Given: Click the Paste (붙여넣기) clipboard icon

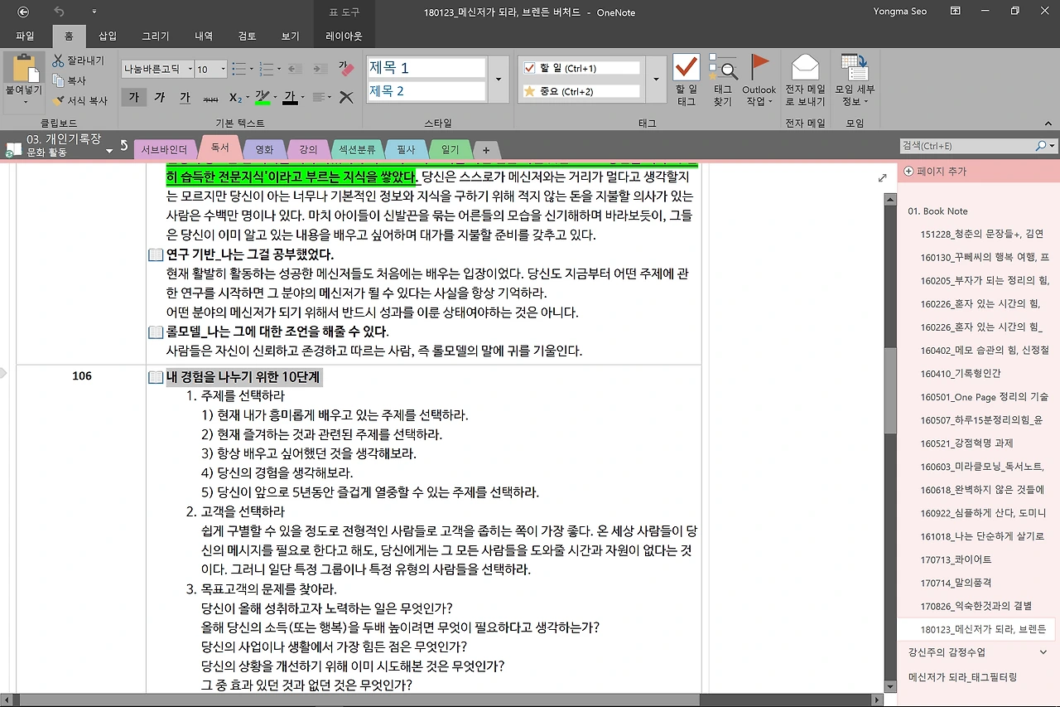Looking at the screenshot, I should (24, 68).
